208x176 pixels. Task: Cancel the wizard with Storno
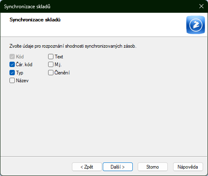[x=153, y=167]
